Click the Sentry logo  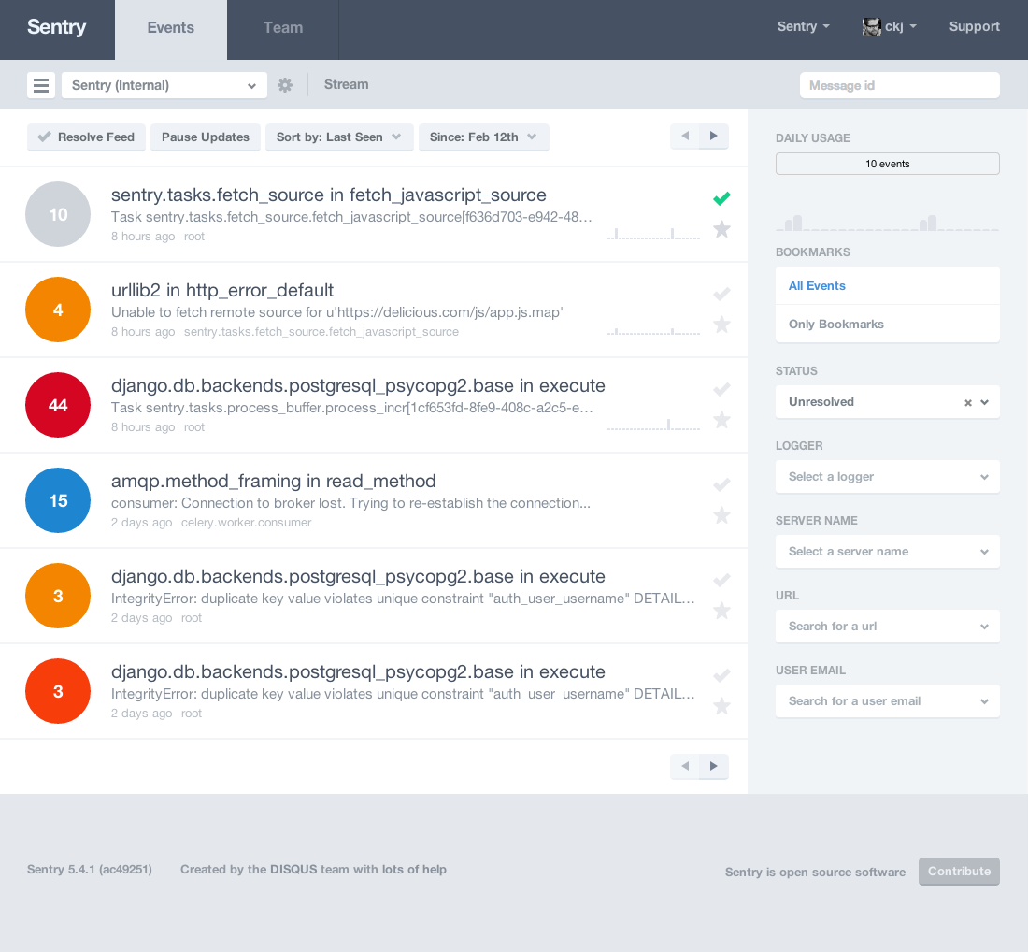tap(56, 27)
